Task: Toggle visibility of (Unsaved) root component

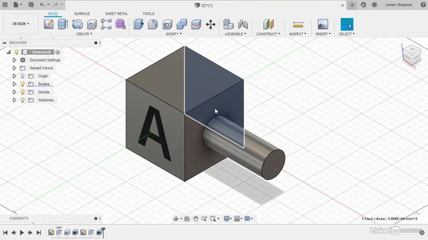Action: pyautogui.click(x=17, y=52)
